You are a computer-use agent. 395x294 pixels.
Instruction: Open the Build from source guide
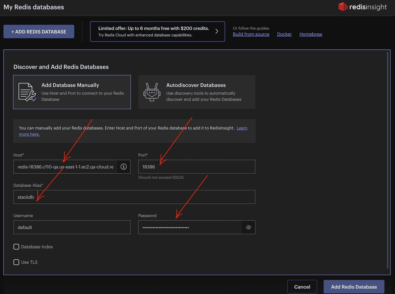pos(251,34)
